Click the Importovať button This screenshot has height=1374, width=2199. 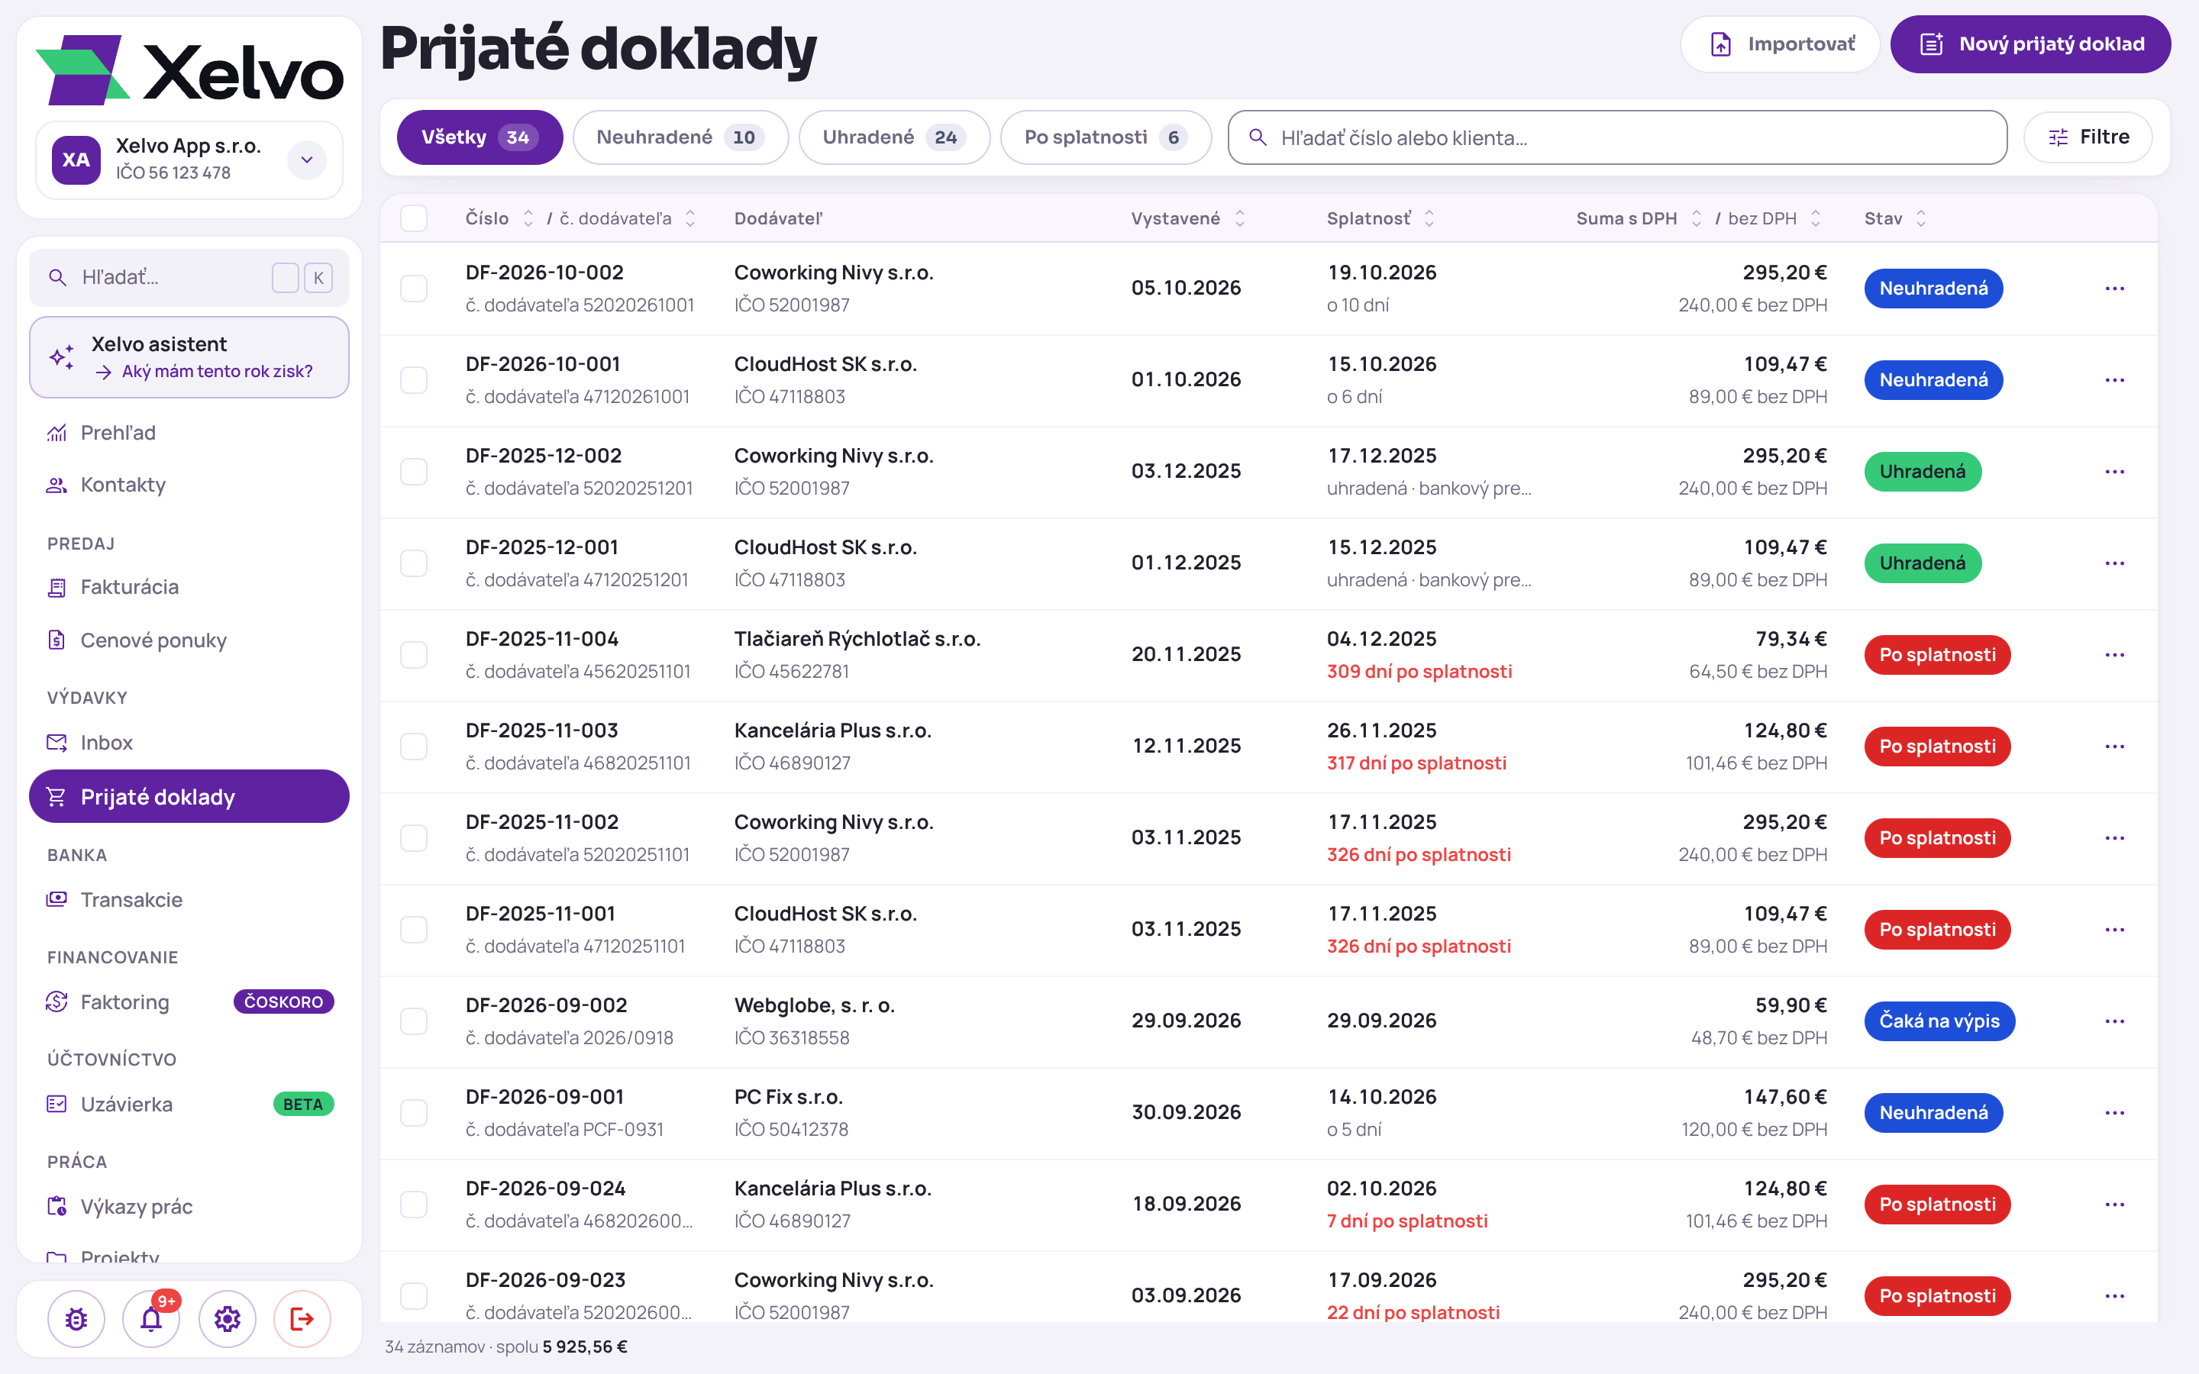point(1780,44)
